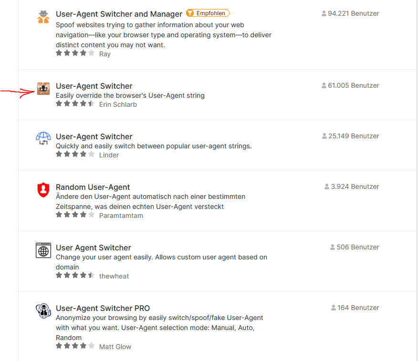
Task: Click the User-Agent Switcher and Manager extension icon
Action: 43,18
